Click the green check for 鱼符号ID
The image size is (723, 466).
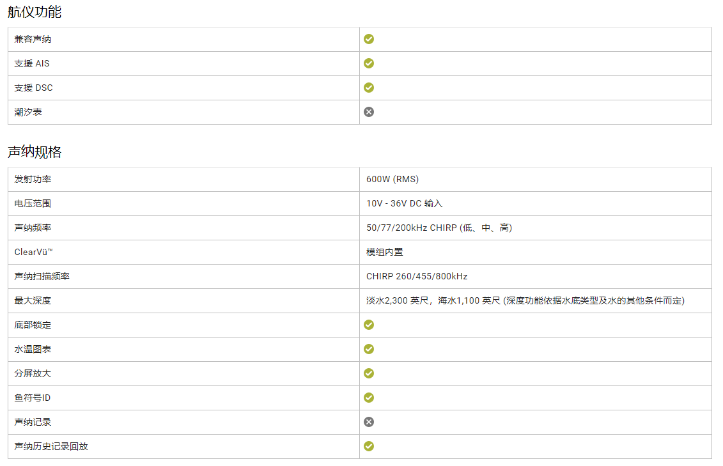click(x=369, y=398)
